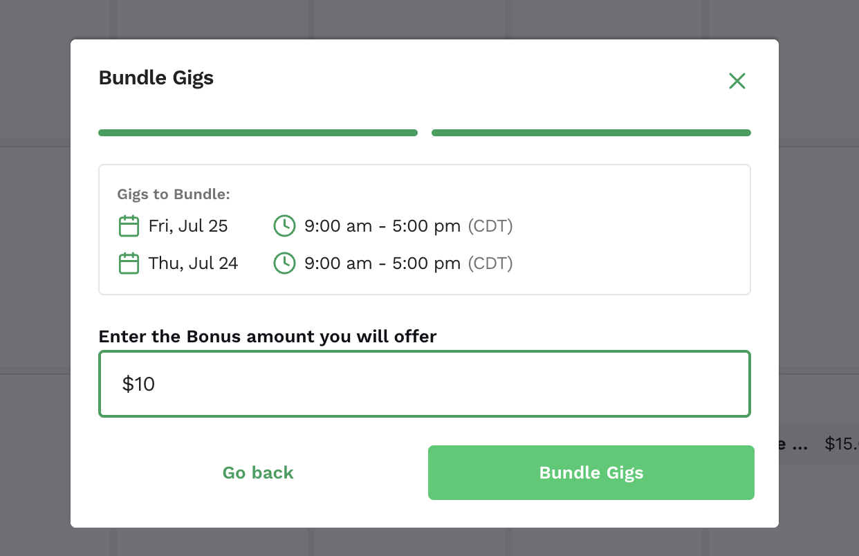Viewport: 859px width, 556px height.
Task: Select the first progress step bar
Action: tap(258, 133)
